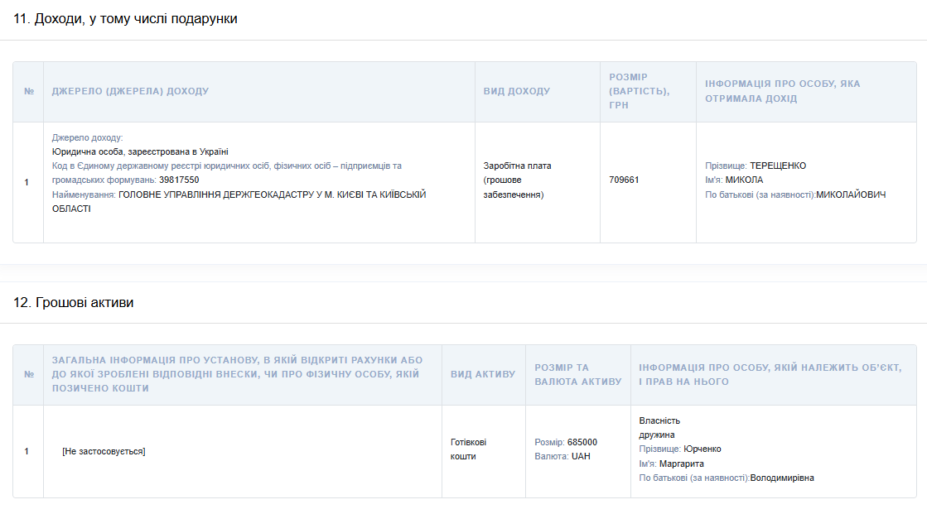The width and height of the screenshot is (927, 514).
Task: Click the heading "11. Доходи, у тому числі подарунки"
Action: pyautogui.click(x=125, y=19)
